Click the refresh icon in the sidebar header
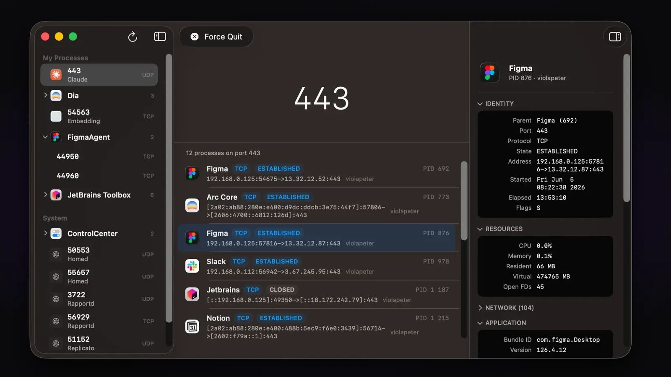The height and width of the screenshot is (377, 671). pyautogui.click(x=133, y=37)
